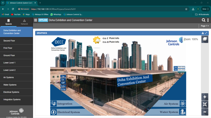
Task: Open the header three-dot options menu
Action: pos(208,20)
